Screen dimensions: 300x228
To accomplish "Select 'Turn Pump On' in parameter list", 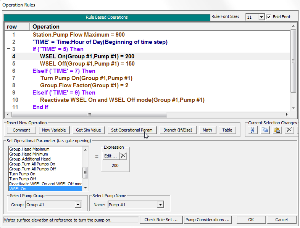I will coord(22,174).
